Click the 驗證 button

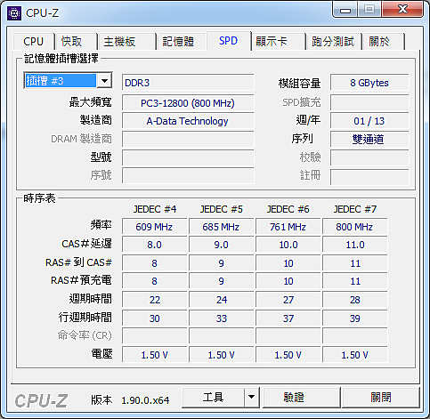(x=301, y=397)
